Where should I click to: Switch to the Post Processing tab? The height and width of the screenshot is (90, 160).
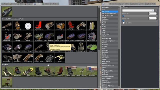tap(115, 4)
